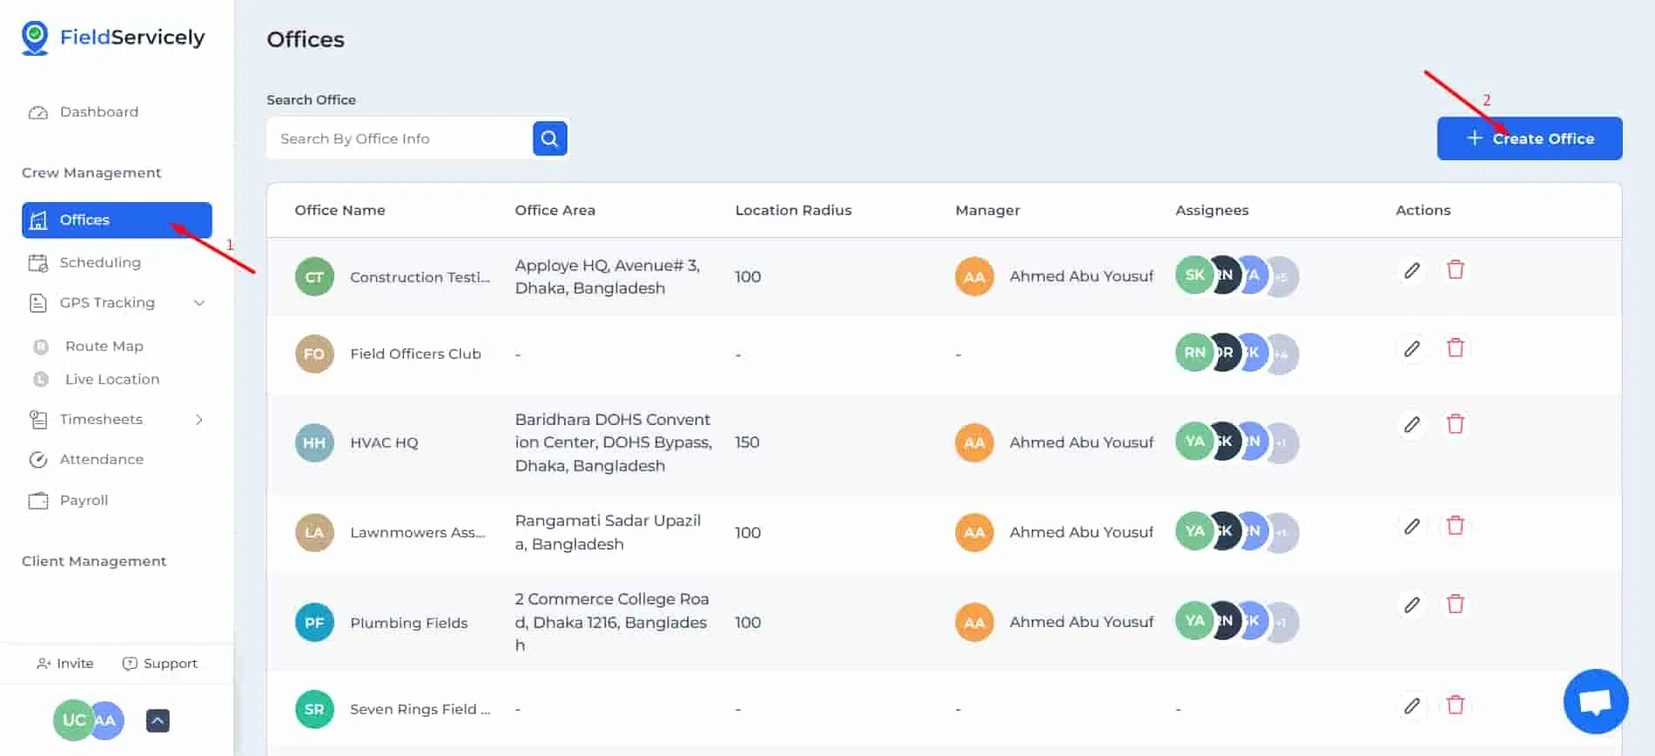Expand the GPS Tracking submenu chevron
This screenshot has width=1655, height=756.
coord(199,303)
